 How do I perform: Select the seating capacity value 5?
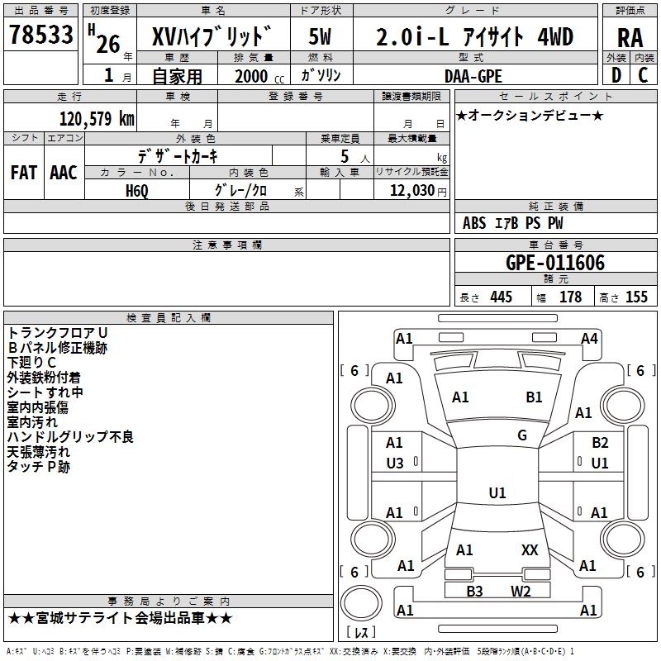345,156
